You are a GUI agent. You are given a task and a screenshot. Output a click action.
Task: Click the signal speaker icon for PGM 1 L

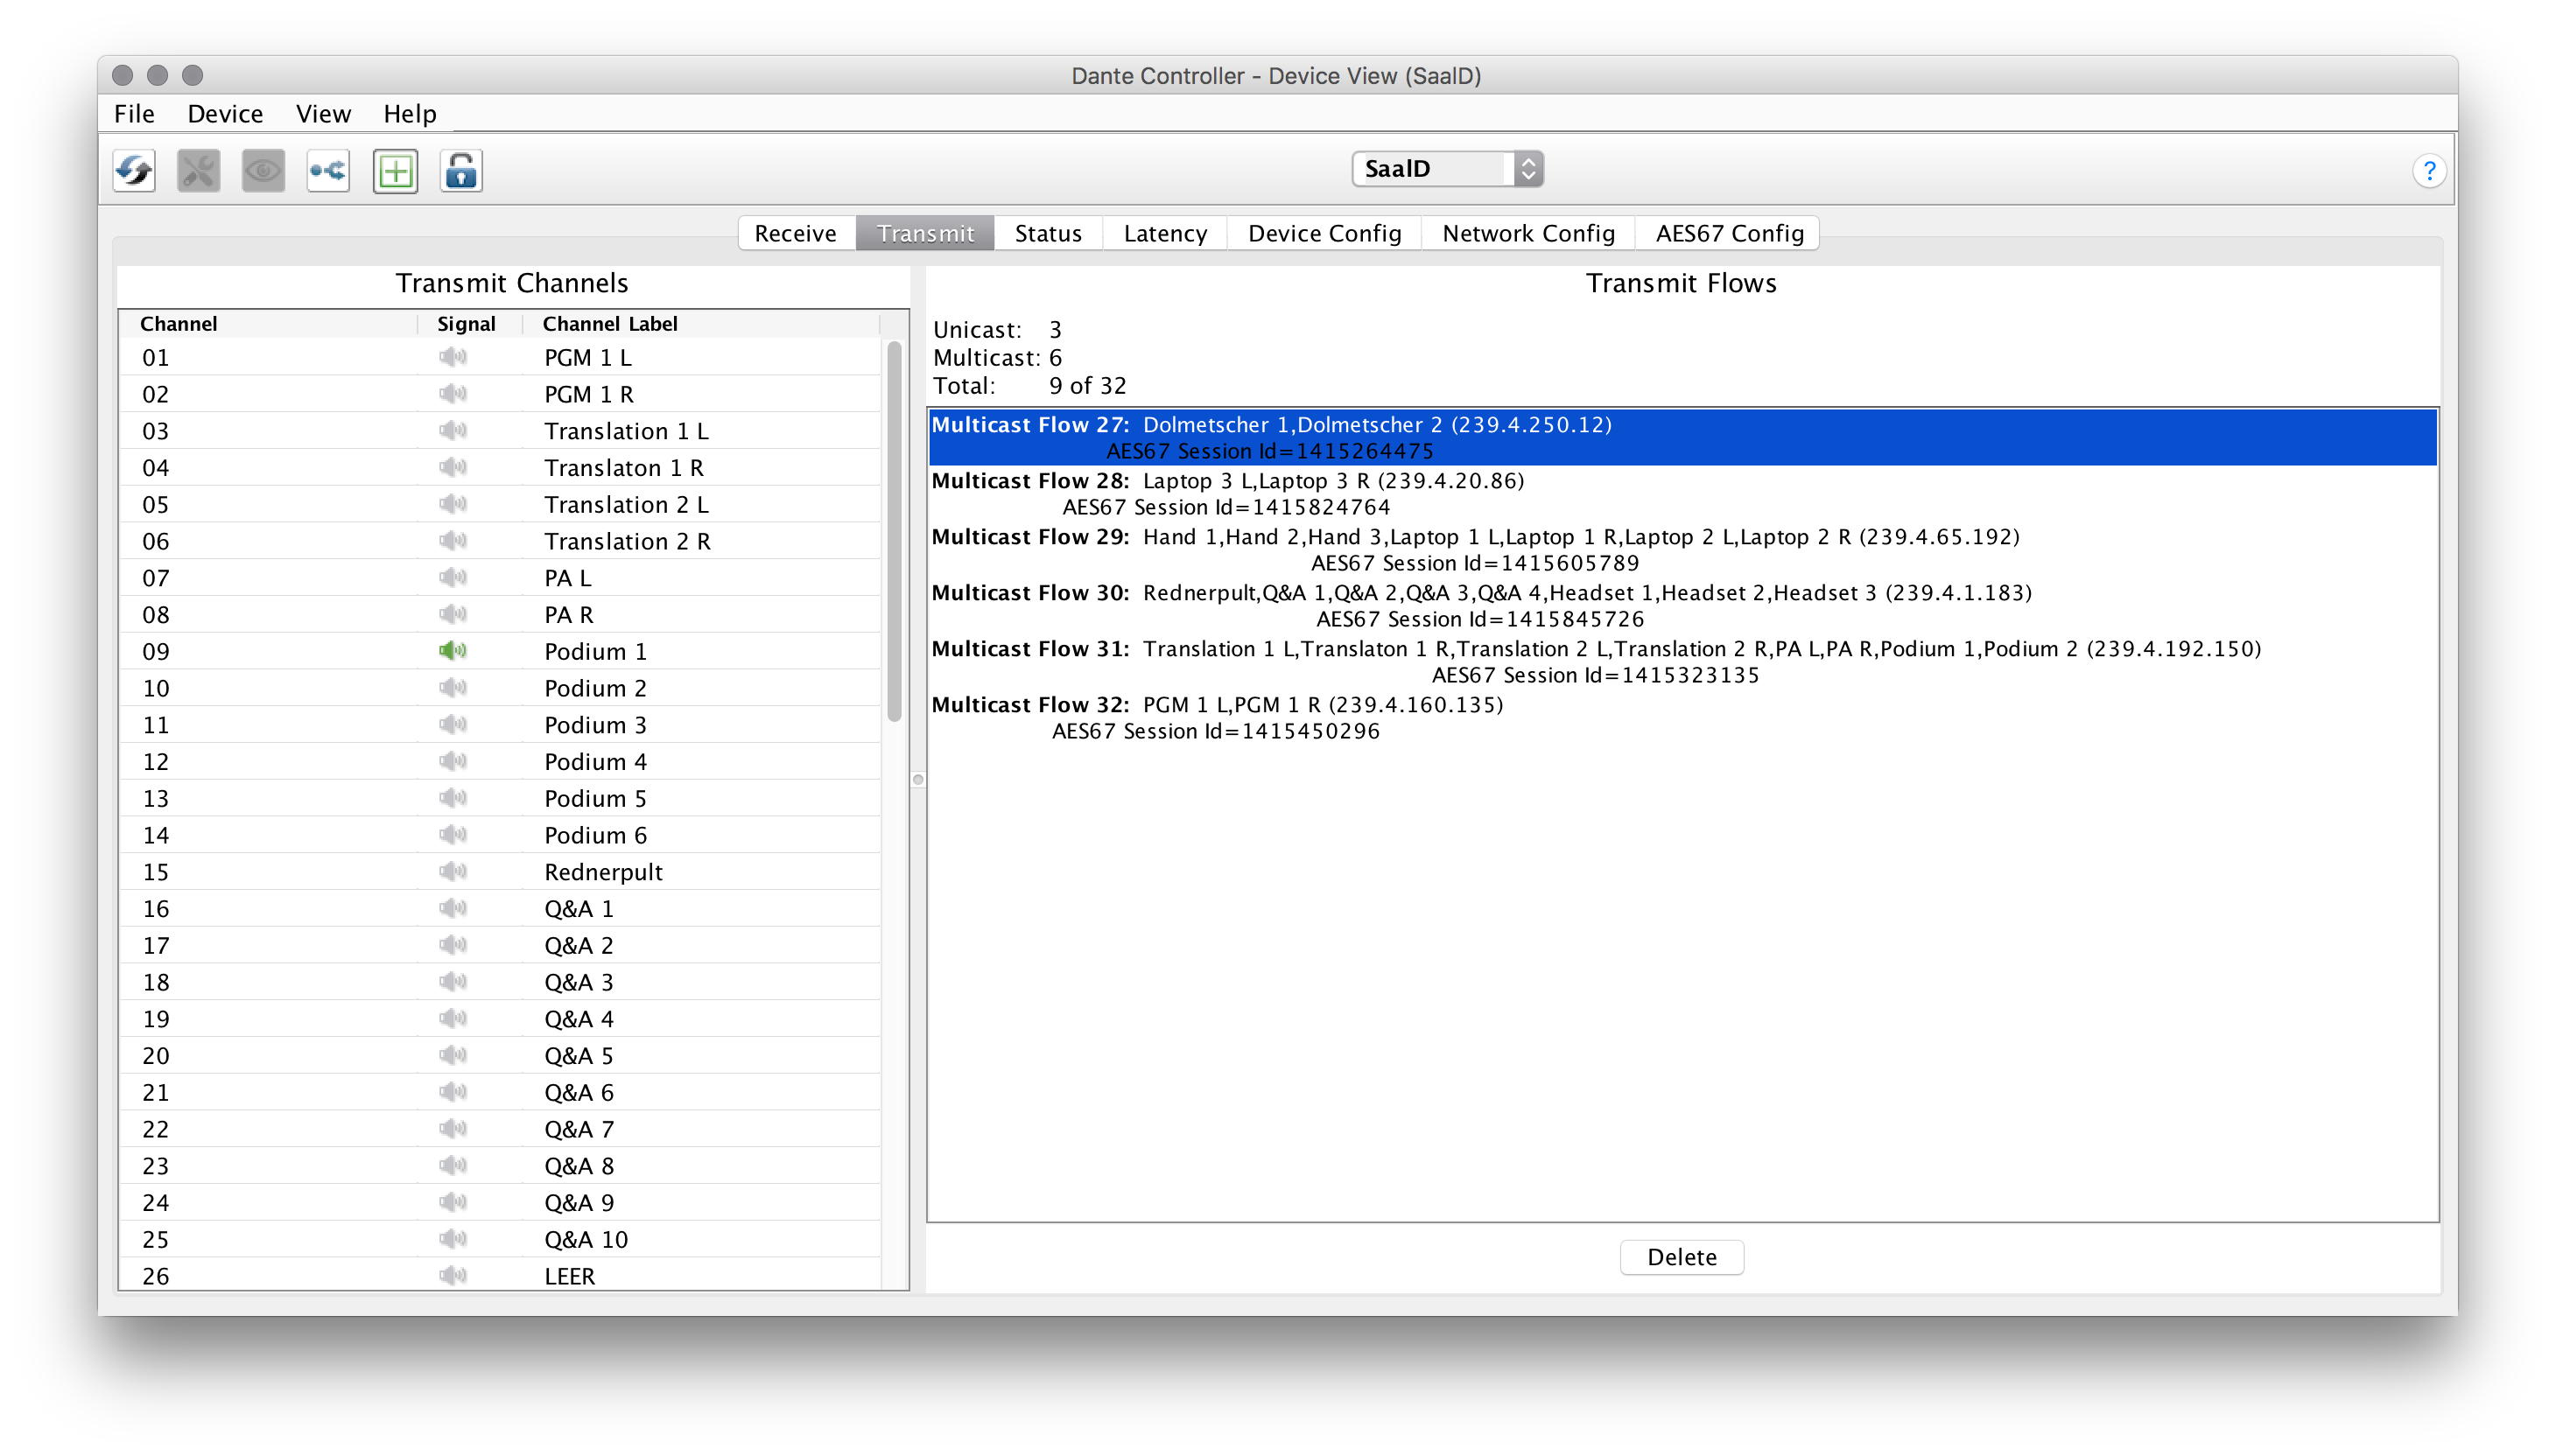tap(453, 357)
